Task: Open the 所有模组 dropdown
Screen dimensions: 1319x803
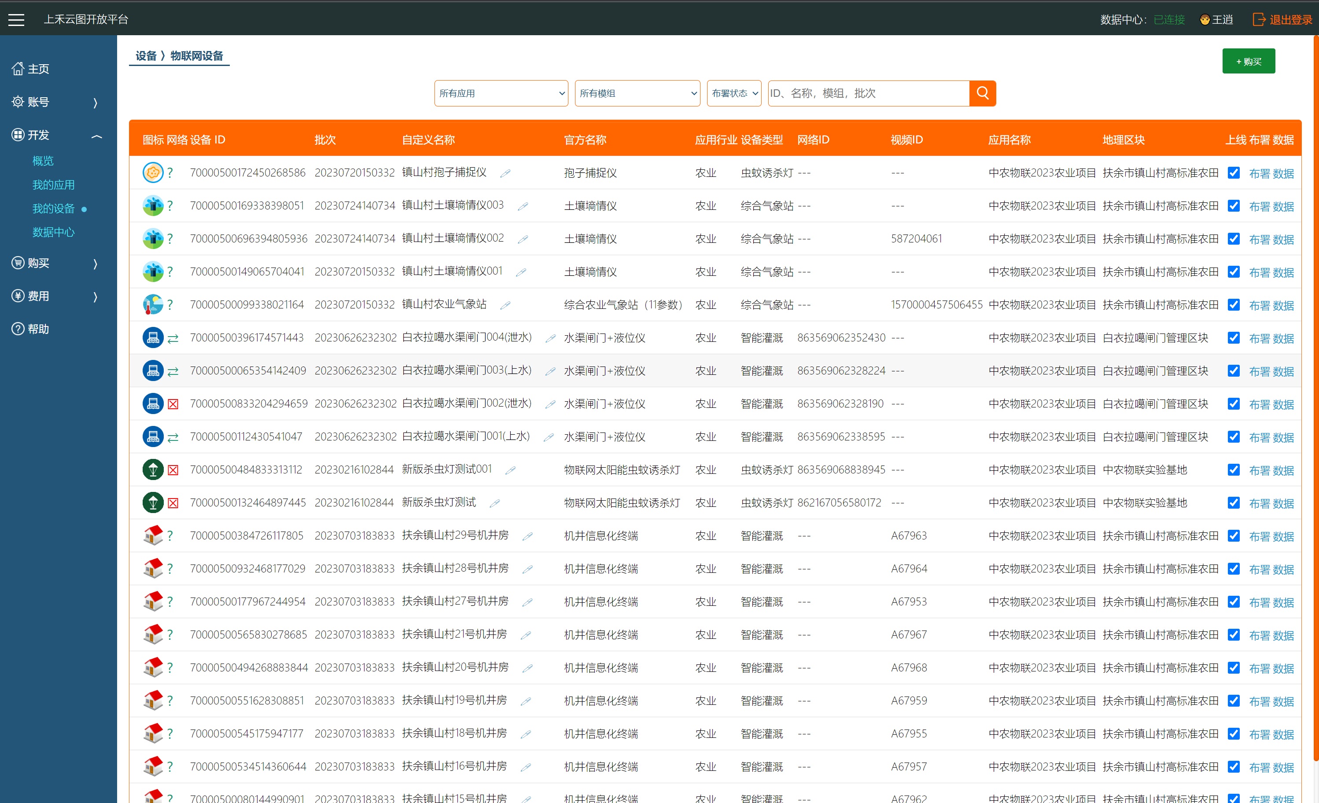Action: 637,93
